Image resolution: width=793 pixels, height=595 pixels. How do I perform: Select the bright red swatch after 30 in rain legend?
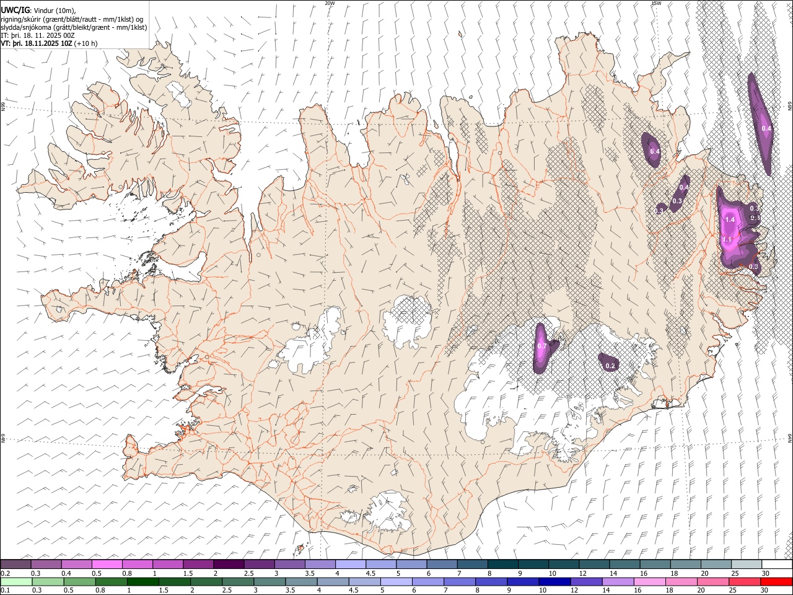coord(776,582)
